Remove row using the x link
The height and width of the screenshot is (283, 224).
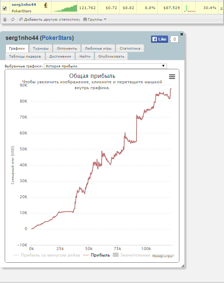(x=221, y=8)
